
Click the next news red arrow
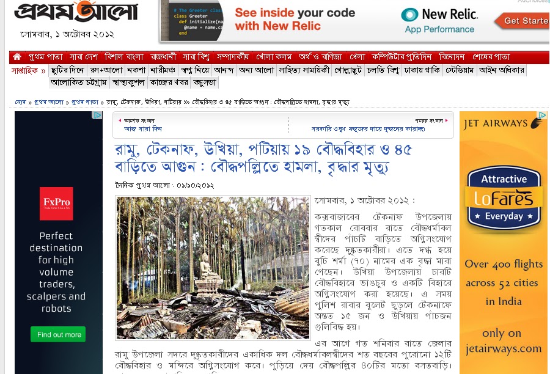pos(447,120)
